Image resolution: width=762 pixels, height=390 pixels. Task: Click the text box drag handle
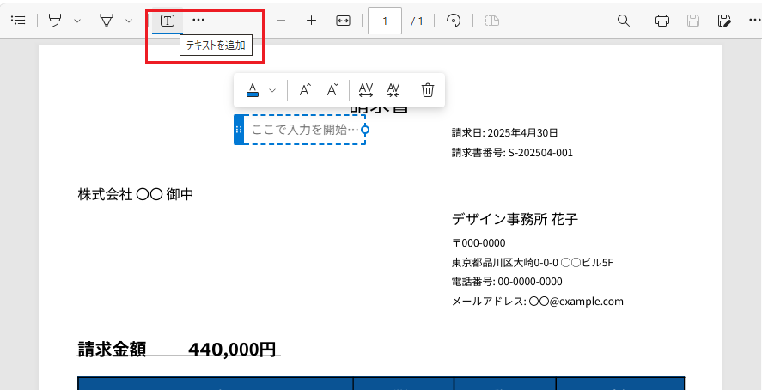(239, 130)
